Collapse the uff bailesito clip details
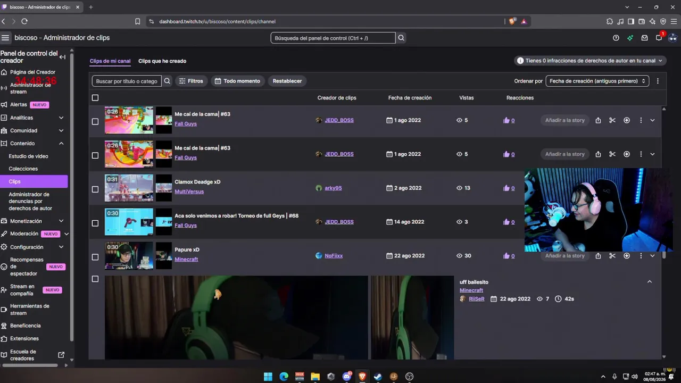The image size is (681, 383). pos(650,281)
